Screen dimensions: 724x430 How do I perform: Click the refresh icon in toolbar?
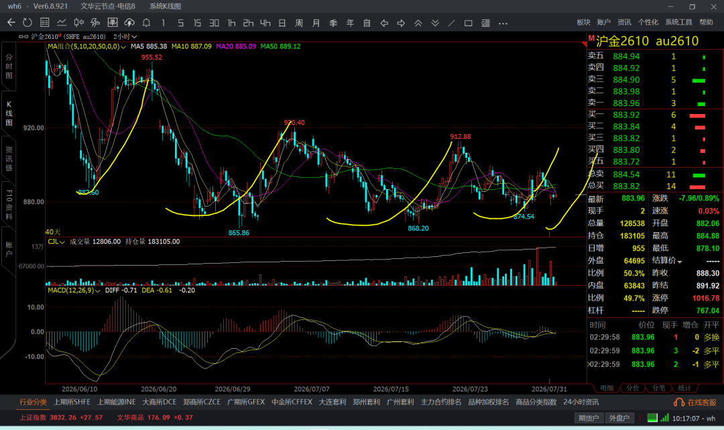(27, 23)
